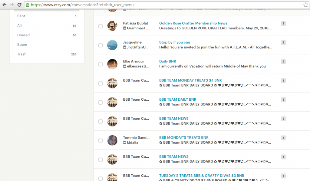Click the browser back navigation arrow

click(x=4, y=5)
